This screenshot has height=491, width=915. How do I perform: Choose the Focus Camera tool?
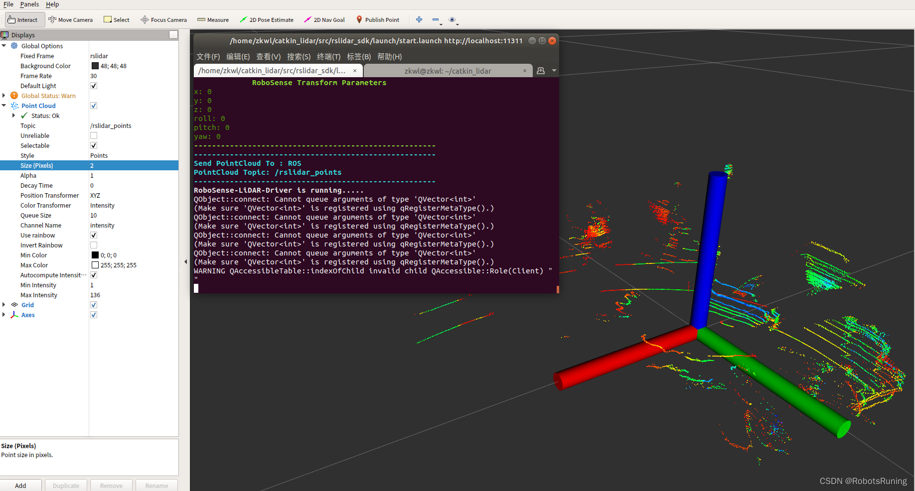tap(163, 20)
